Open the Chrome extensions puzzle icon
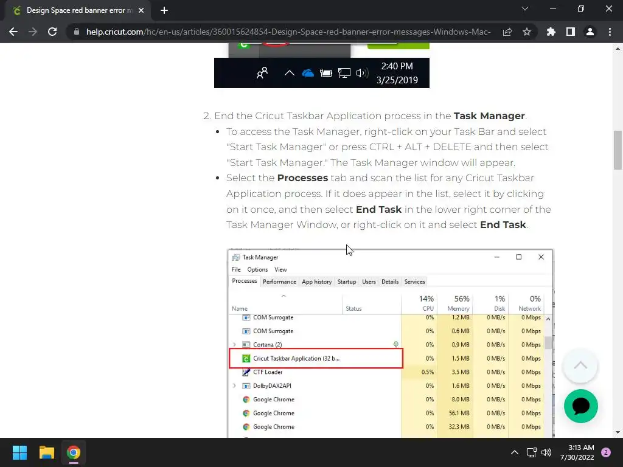 coord(551,32)
